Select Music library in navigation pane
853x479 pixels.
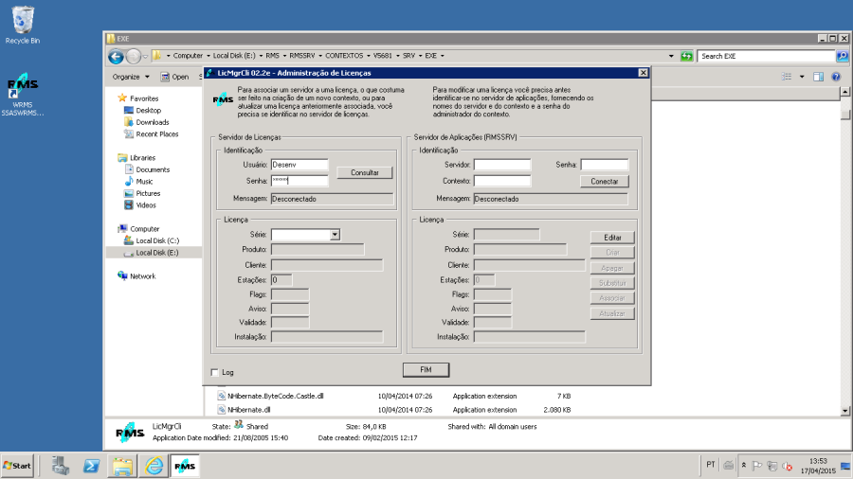pyautogui.click(x=144, y=182)
